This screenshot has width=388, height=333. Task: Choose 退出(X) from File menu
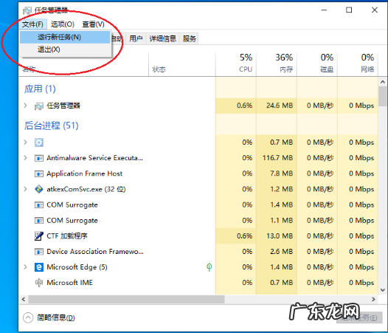pos(65,49)
